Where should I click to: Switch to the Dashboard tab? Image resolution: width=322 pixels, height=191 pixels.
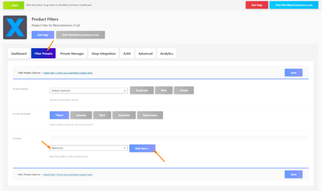[x=19, y=53]
